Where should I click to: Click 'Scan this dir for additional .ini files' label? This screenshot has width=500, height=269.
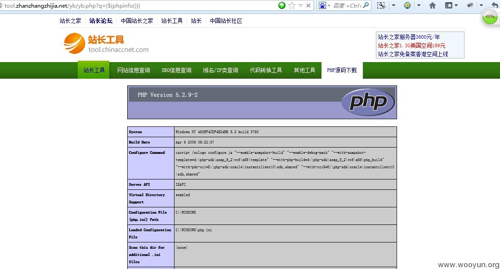pyautogui.click(x=147, y=255)
